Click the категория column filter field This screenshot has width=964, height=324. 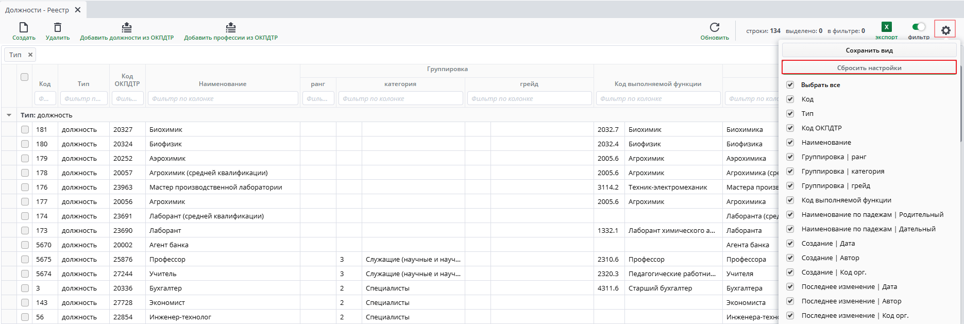coord(400,98)
